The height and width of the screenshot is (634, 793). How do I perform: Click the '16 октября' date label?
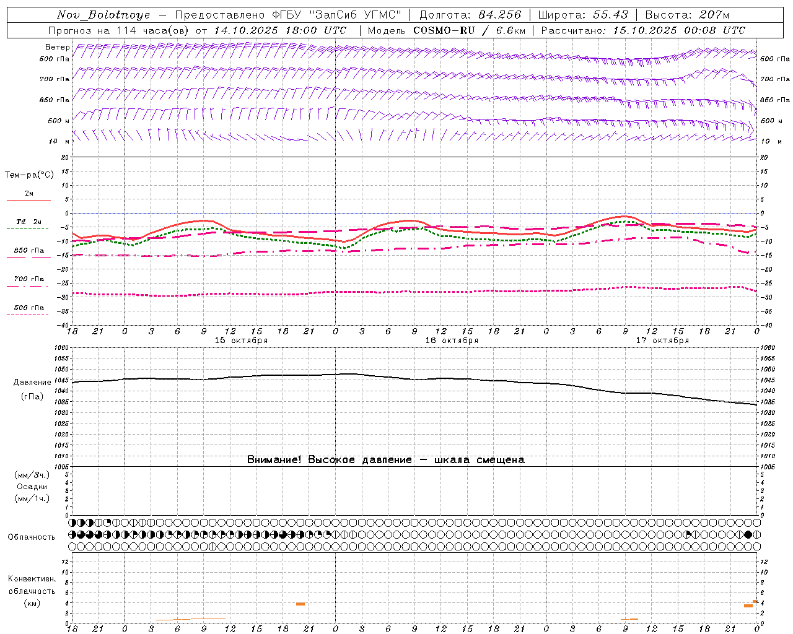[452, 341]
